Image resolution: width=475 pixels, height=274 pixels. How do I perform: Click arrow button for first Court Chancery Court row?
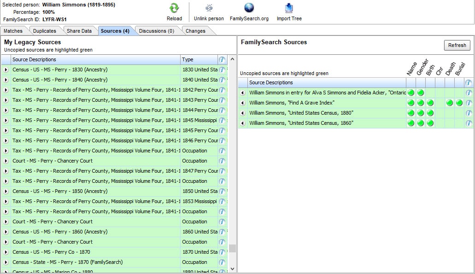6,161
